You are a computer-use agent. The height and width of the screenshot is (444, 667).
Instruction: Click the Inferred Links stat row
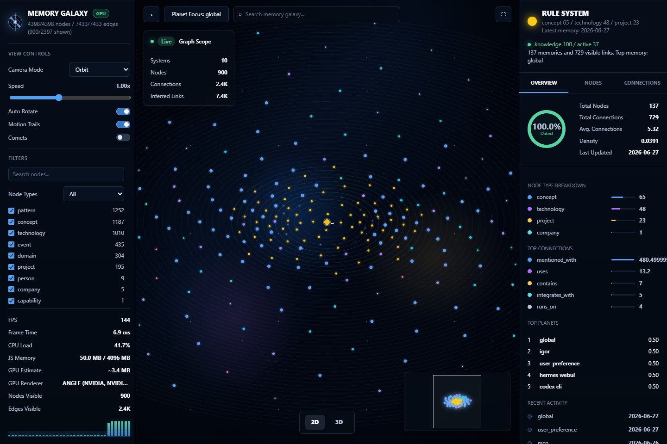(x=189, y=96)
